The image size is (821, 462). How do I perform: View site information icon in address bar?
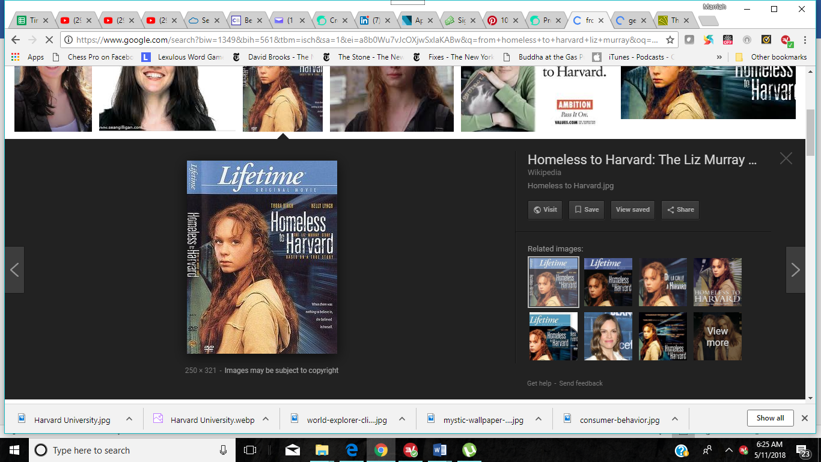pyautogui.click(x=69, y=40)
